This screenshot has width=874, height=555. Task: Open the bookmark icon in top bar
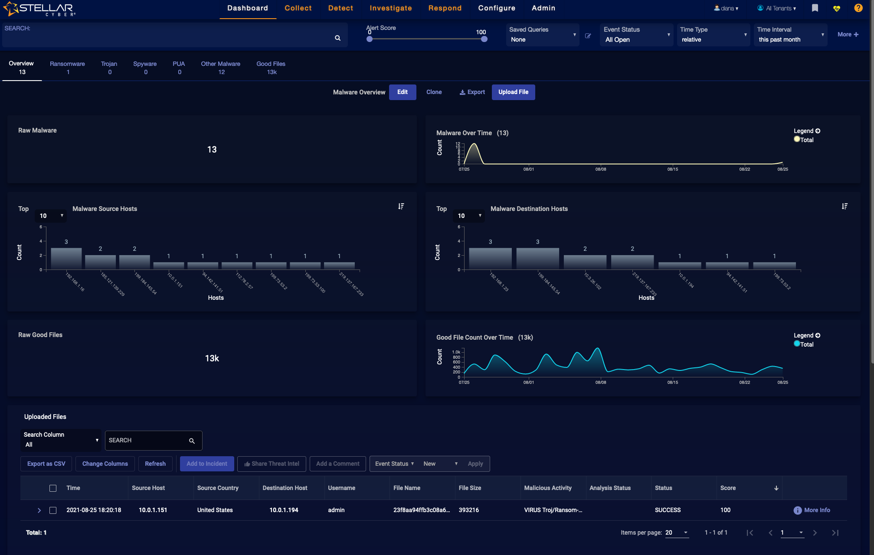[815, 8]
